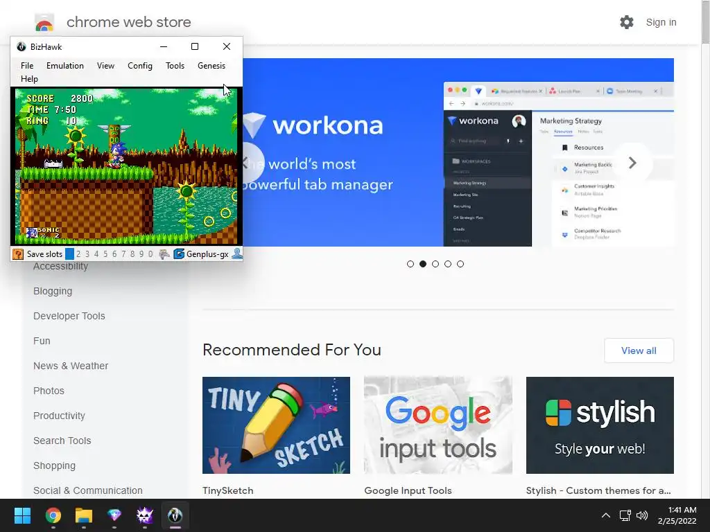Select the third carousel dot indicator
710x532 pixels.
coord(435,264)
